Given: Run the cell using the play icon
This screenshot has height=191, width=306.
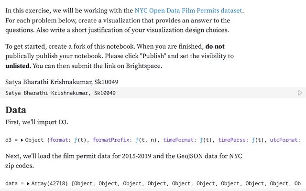Looking at the screenshot, I should pos(300,93).
